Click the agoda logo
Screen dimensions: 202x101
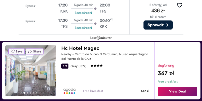point(69,91)
